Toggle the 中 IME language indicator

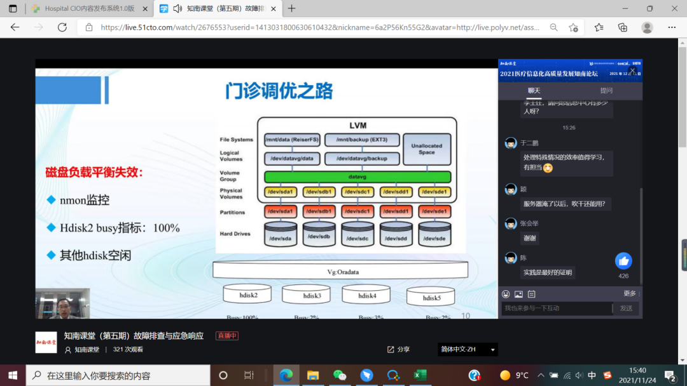click(592, 375)
